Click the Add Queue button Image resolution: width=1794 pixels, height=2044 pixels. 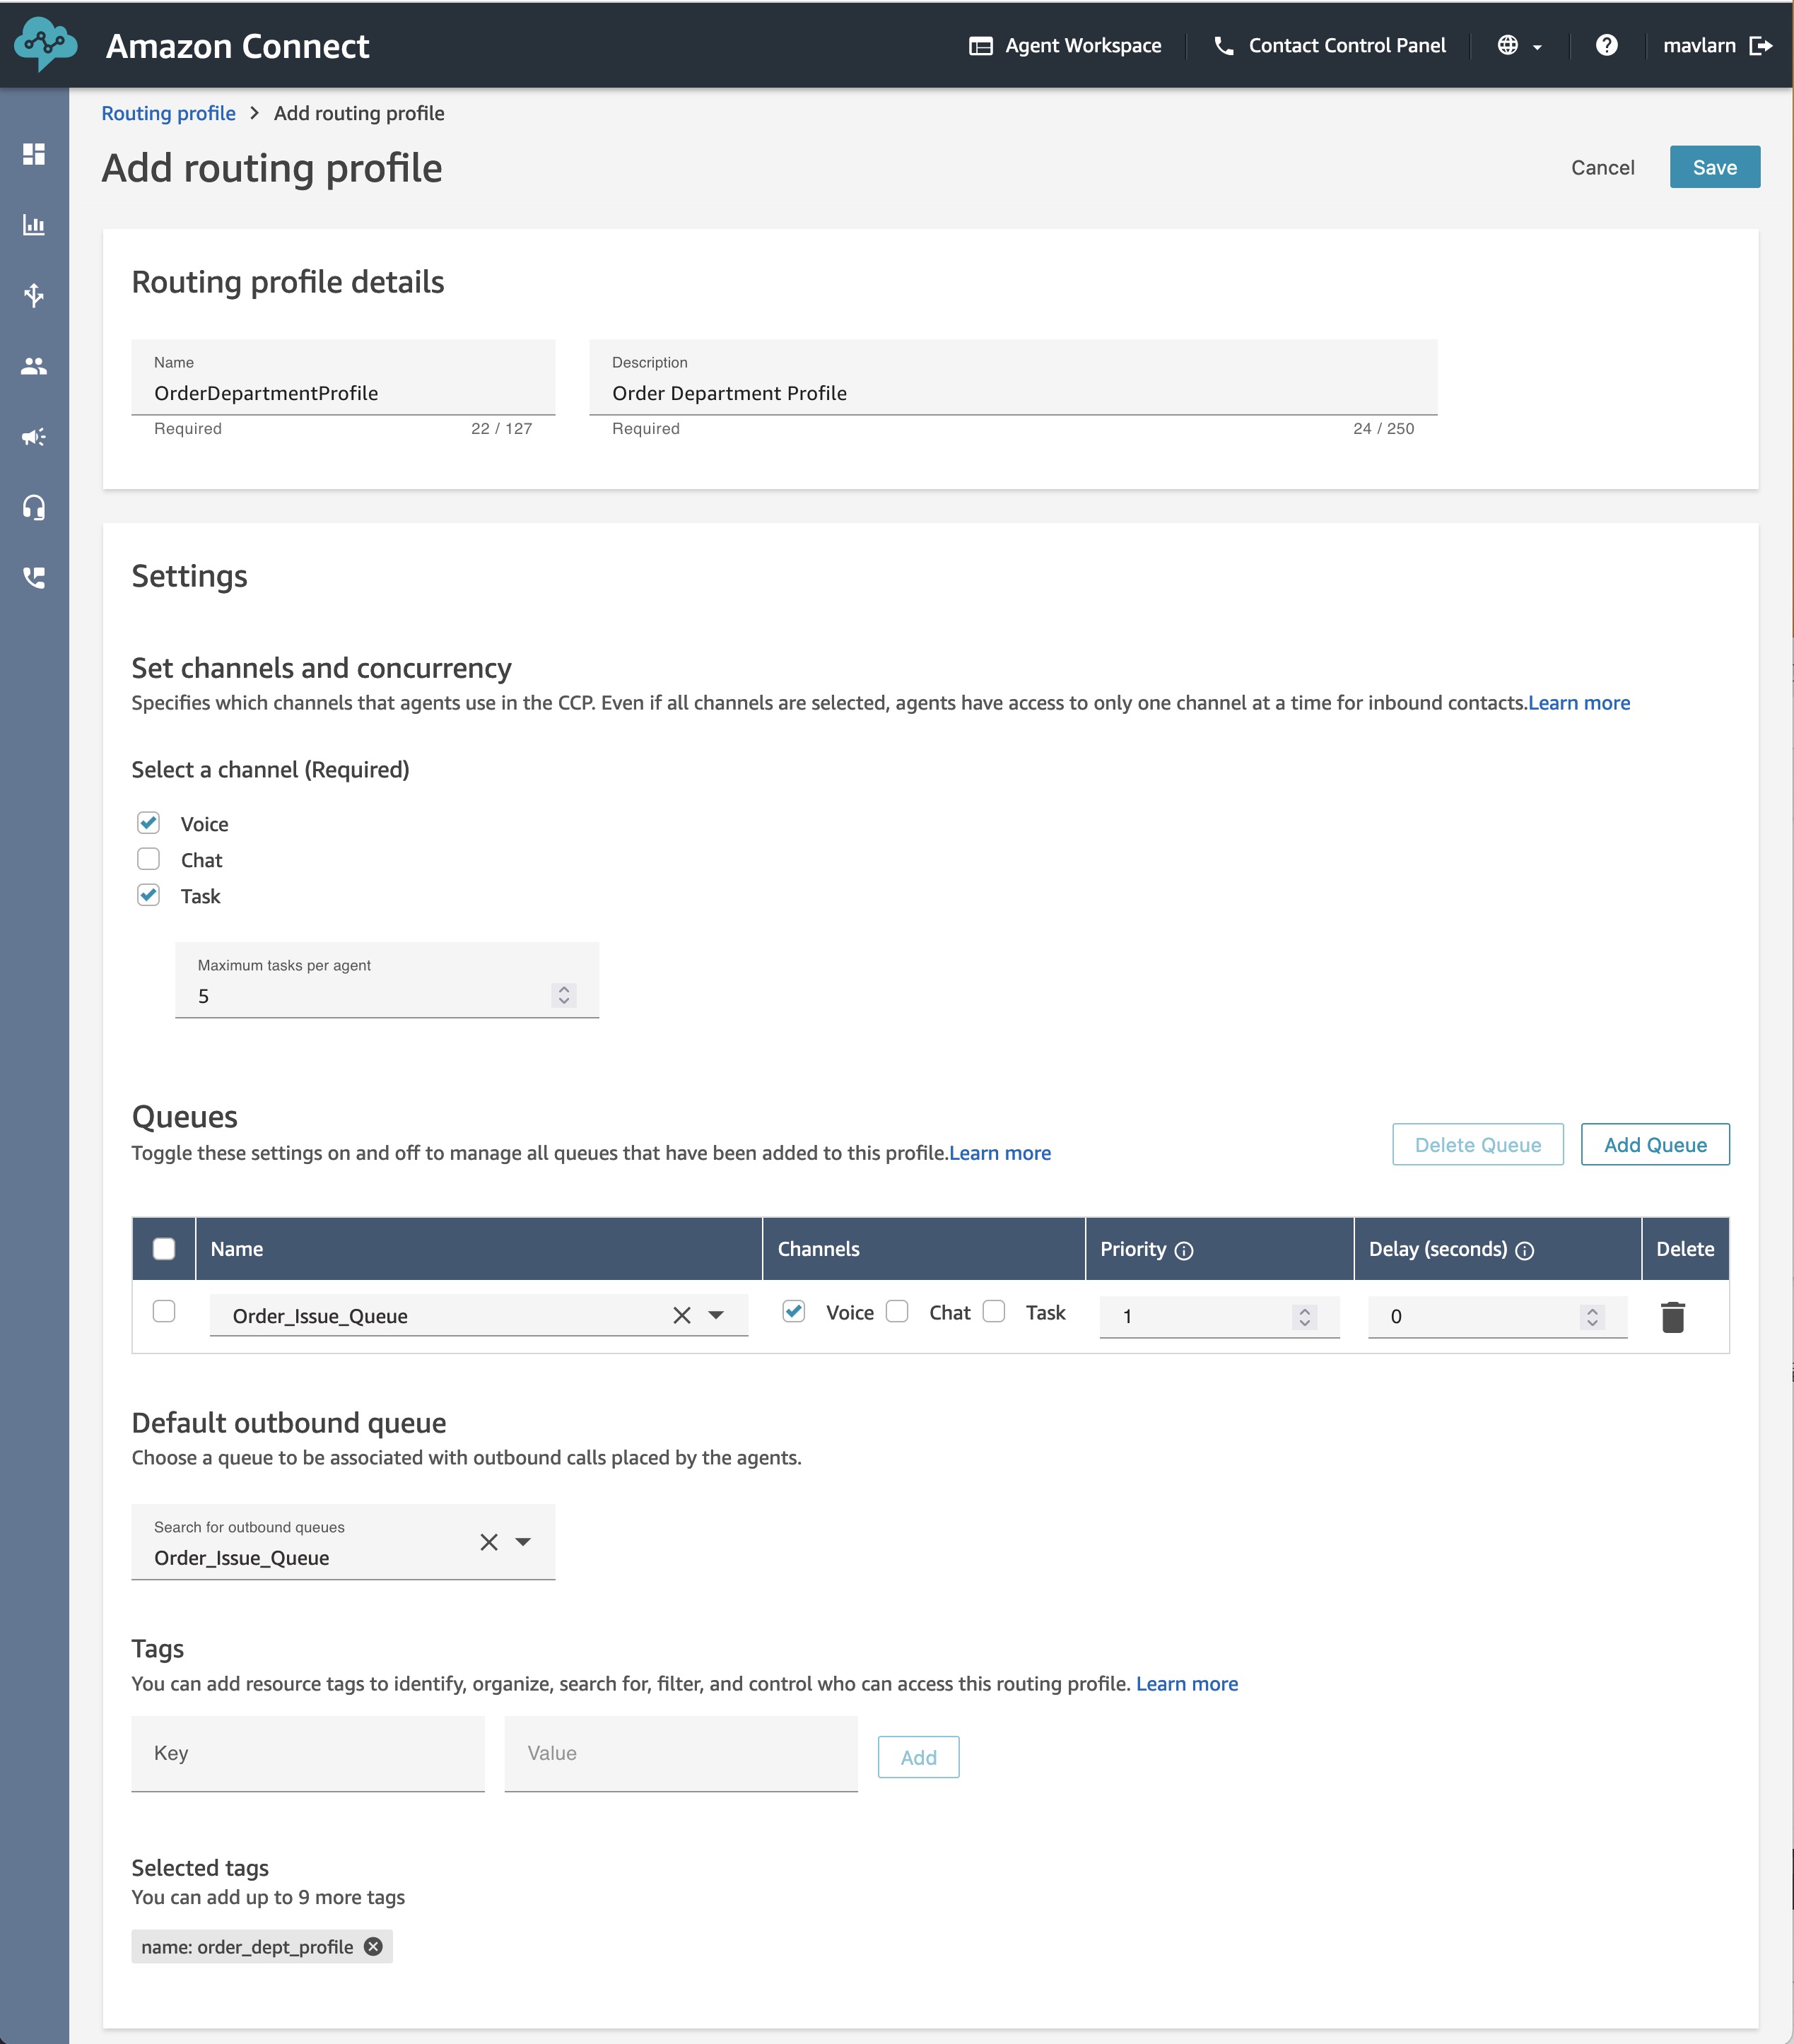[1655, 1145]
